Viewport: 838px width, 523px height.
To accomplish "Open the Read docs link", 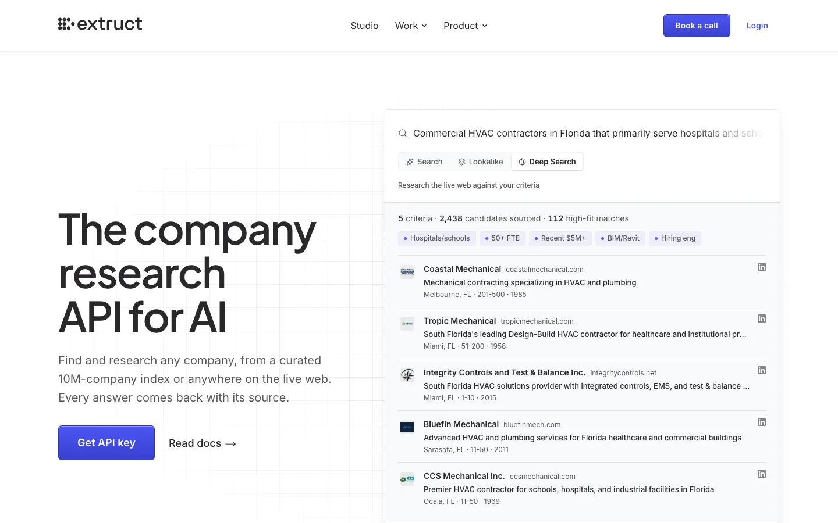I will [203, 443].
